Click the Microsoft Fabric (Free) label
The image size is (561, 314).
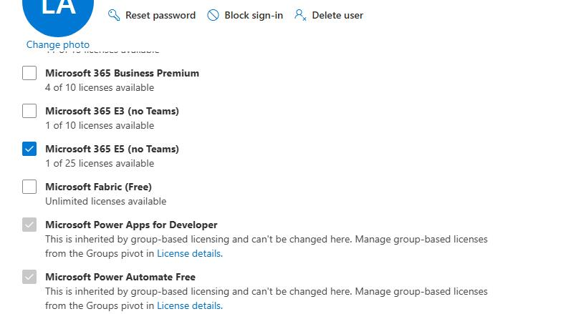(x=98, y=187)
